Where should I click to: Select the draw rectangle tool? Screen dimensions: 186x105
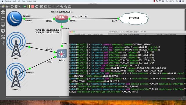coord(50,6)
